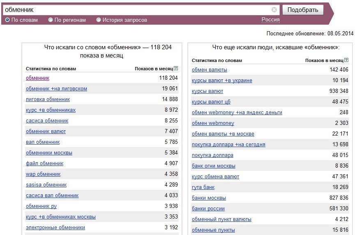Select the 'По регионам' radio button

[51, 20]
